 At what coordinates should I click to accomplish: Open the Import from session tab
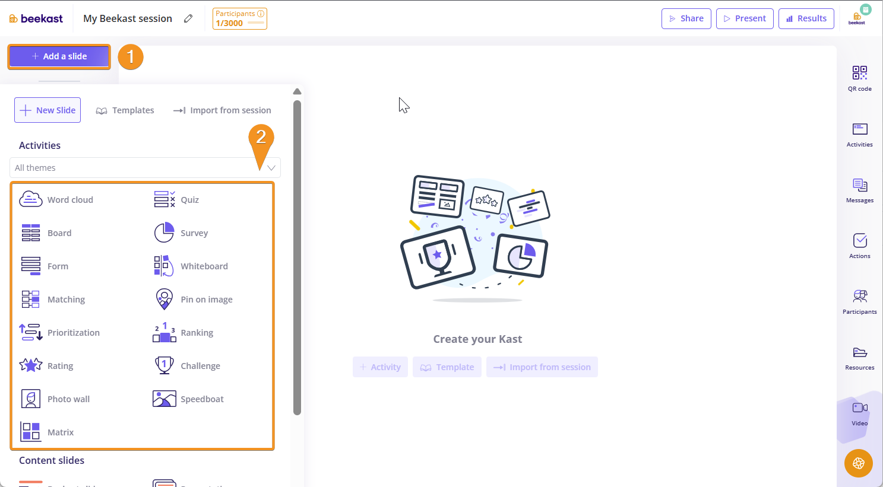[x=222, y=110]
